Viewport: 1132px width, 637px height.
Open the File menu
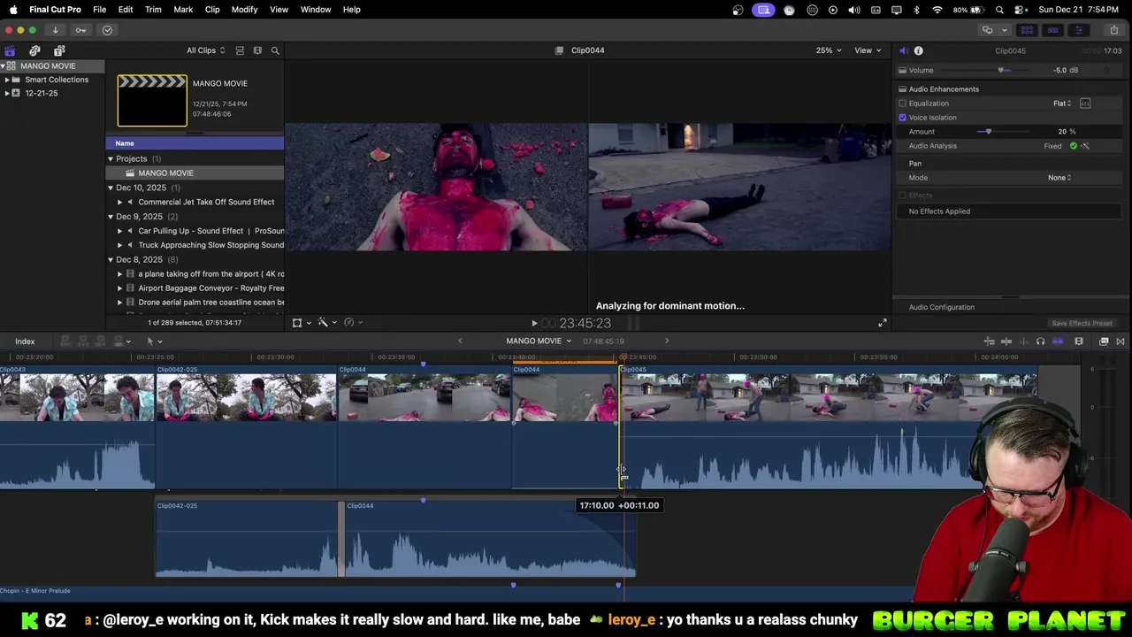coord(100,10)
